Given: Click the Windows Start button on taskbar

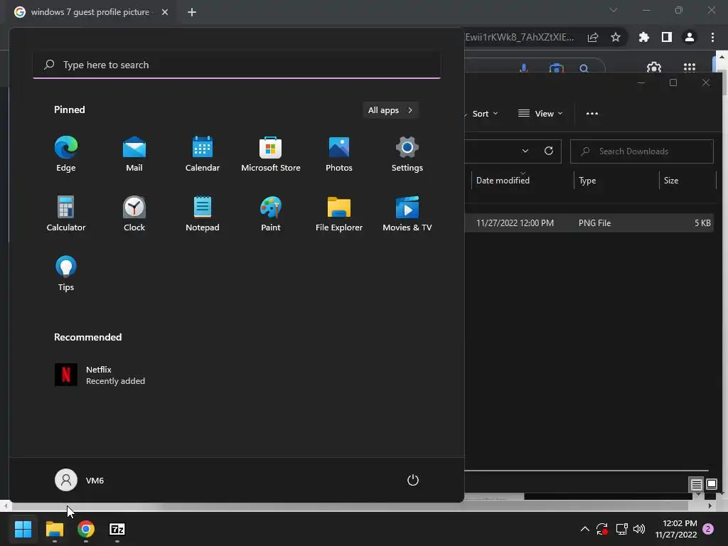Looking at the screenshot, I should click(x=23, y=529).
